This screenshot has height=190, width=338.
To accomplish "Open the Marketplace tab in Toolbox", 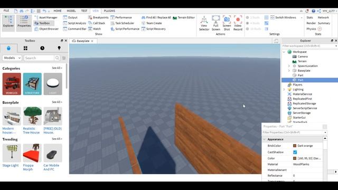I will [8, 48].
